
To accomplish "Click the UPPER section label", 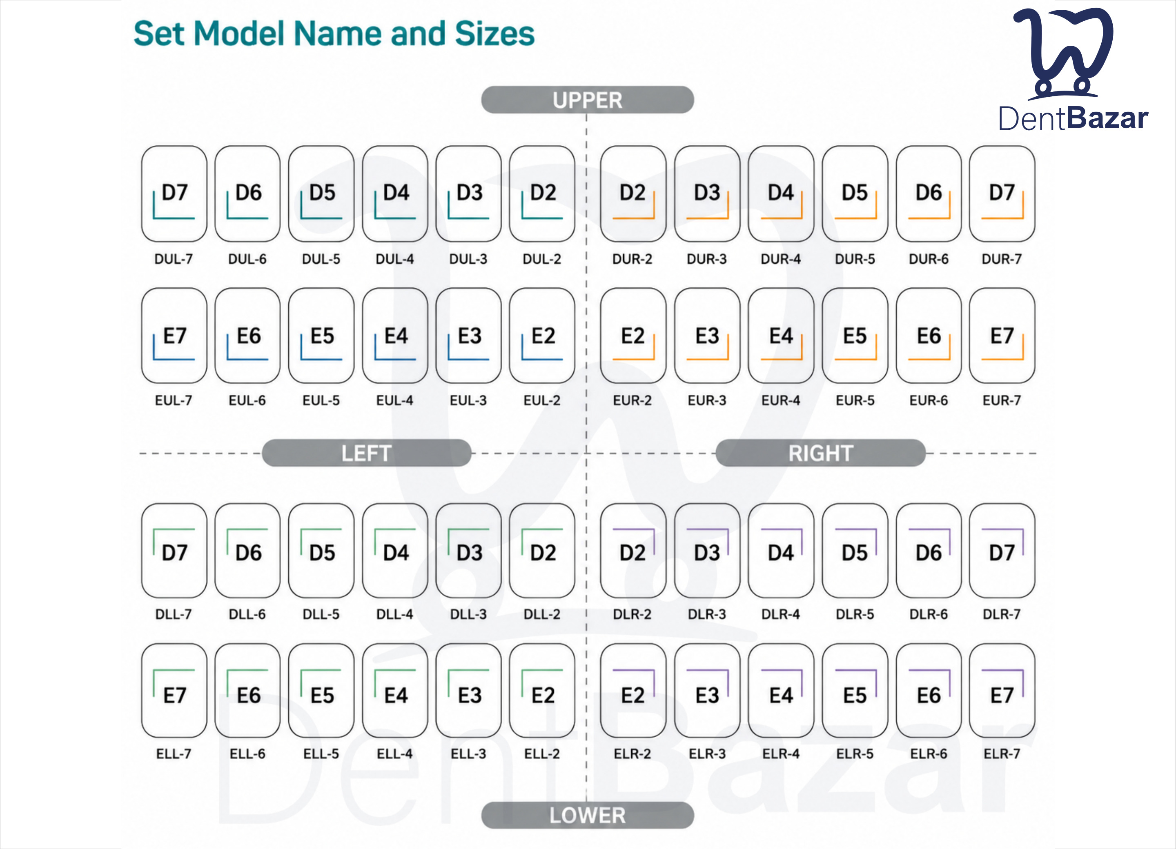I will point(588,100).
